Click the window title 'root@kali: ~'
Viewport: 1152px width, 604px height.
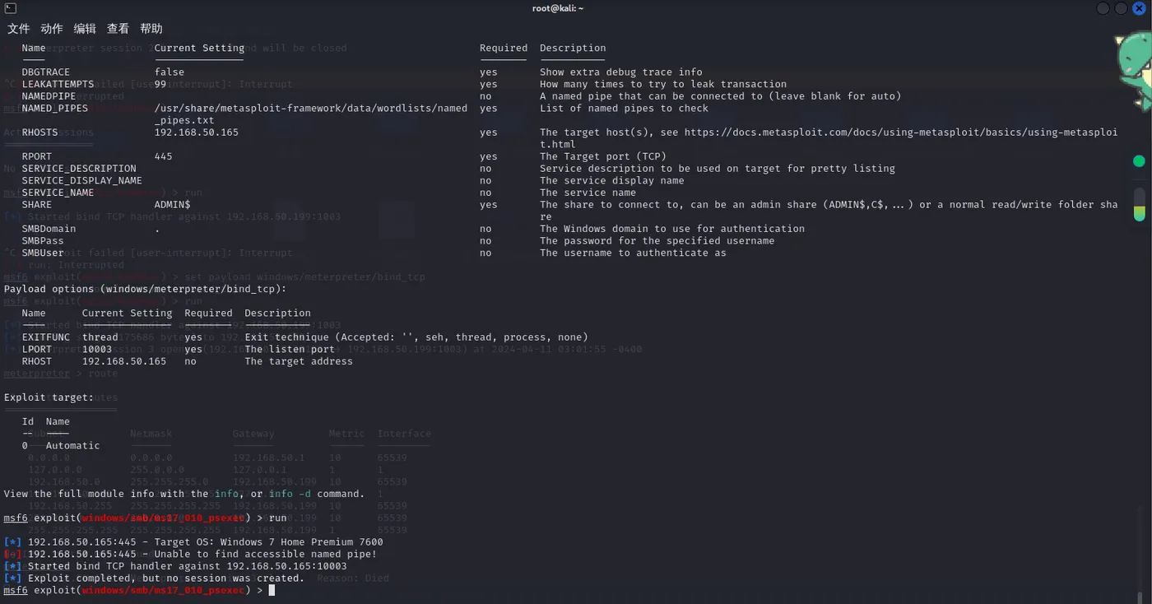click(x=558, y=8)
